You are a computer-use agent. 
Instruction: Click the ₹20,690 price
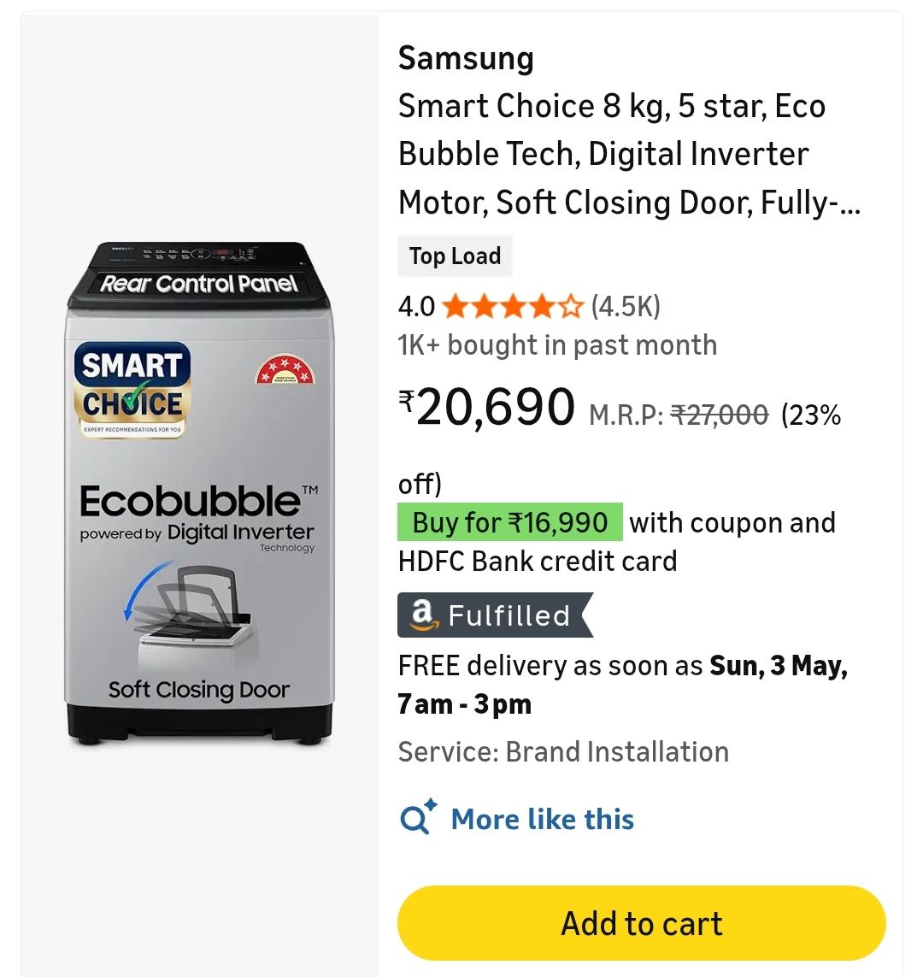[x=486, y=407]
